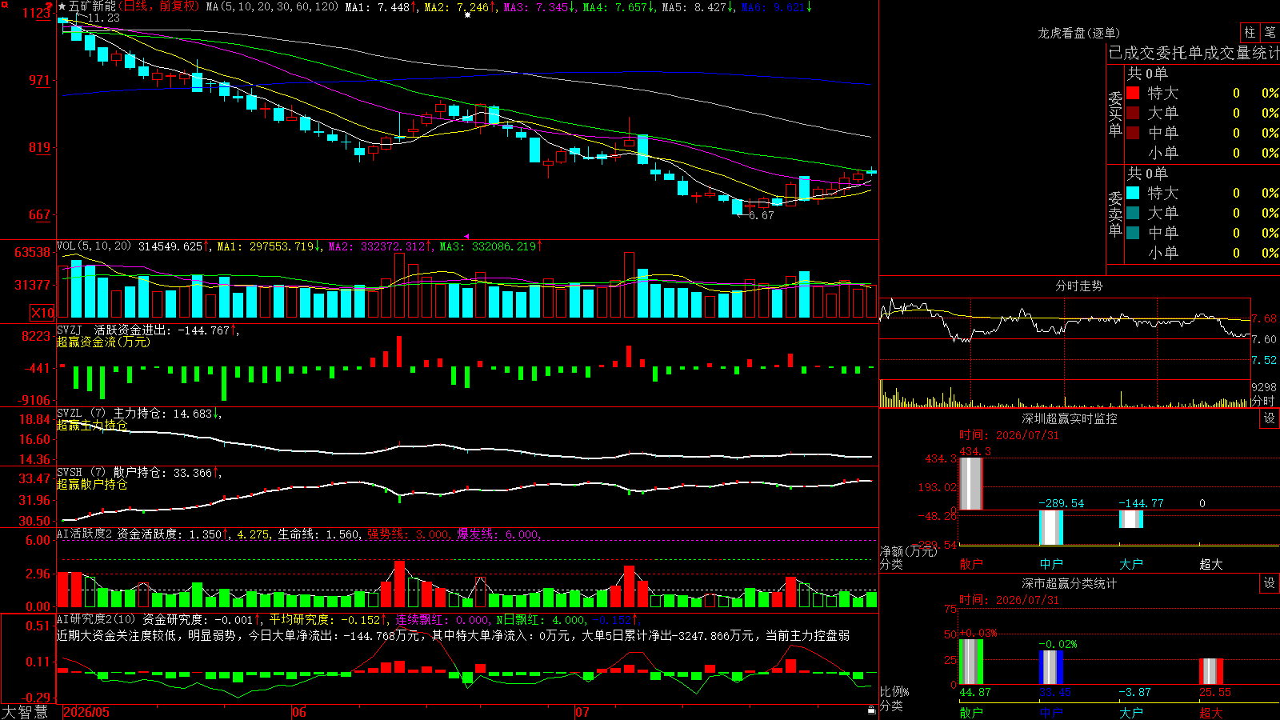Click the stock name 五矿新能

[92, 6]
